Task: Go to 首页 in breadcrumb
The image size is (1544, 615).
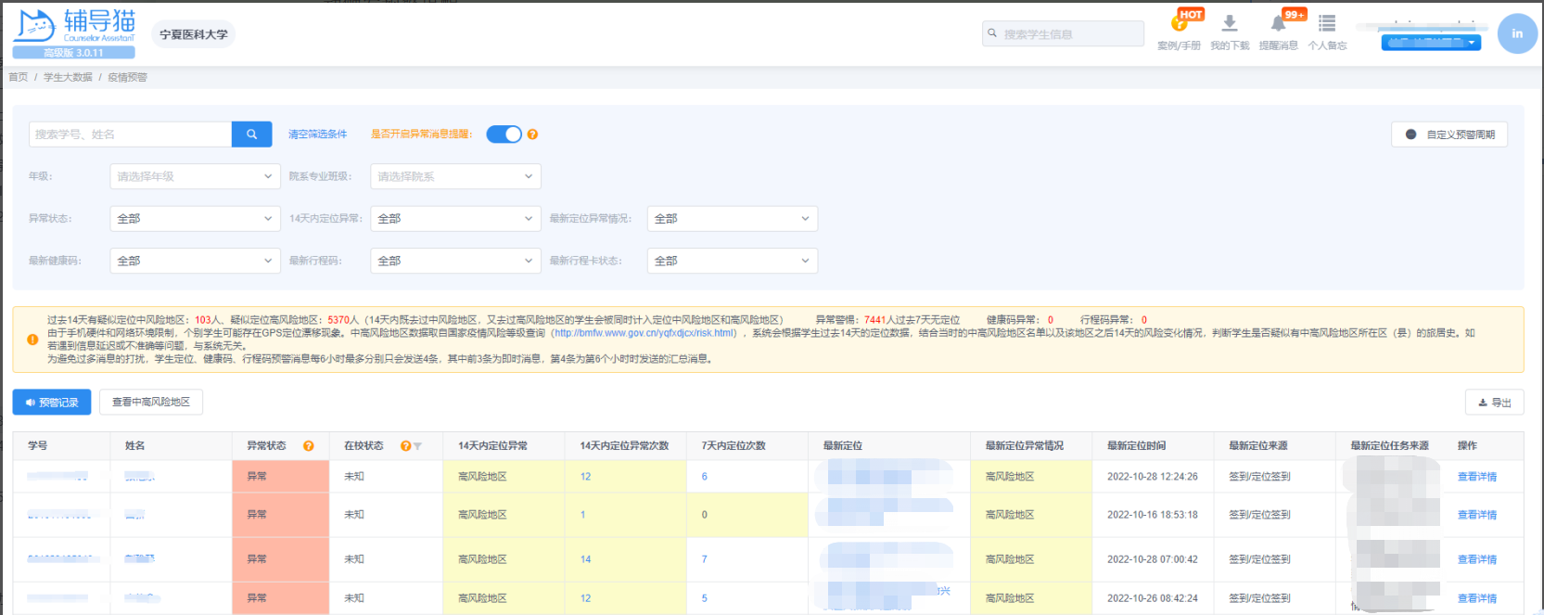Action: click(x=19, y=77)
